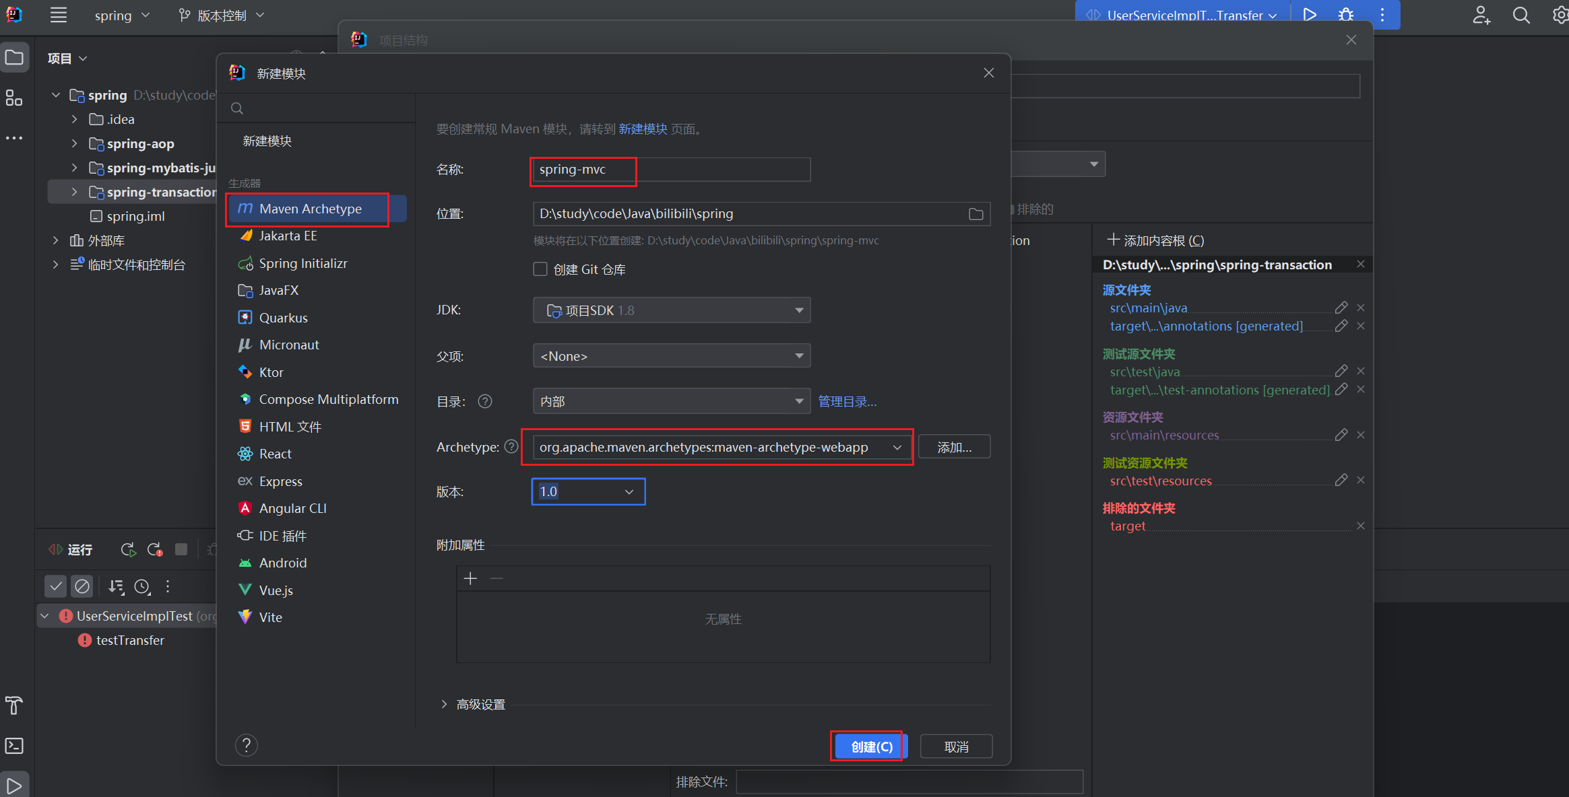Open the parent <None> dropdown
1569x797 pixels.
[672, 355]
